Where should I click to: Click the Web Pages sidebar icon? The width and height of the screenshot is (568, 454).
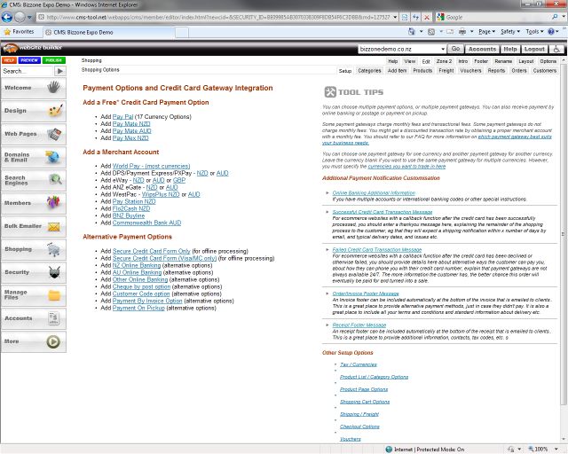tap(55, 134)
